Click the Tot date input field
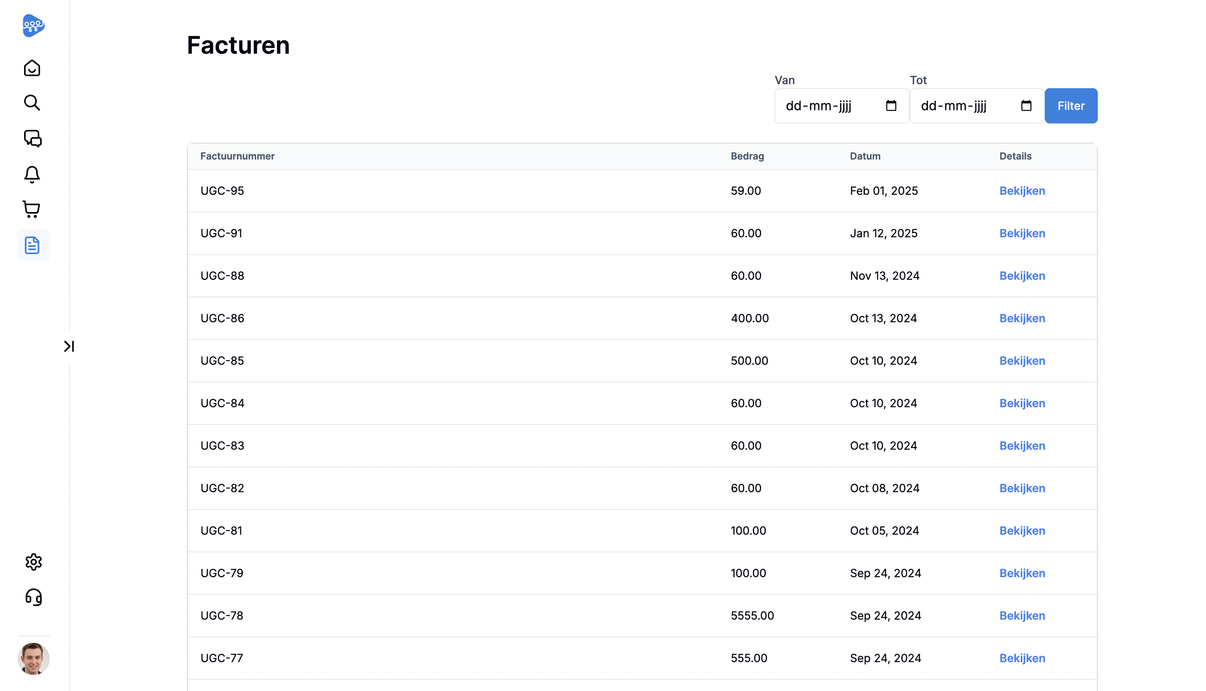The width and height of the screenshot is (1206, 691). 976,106
